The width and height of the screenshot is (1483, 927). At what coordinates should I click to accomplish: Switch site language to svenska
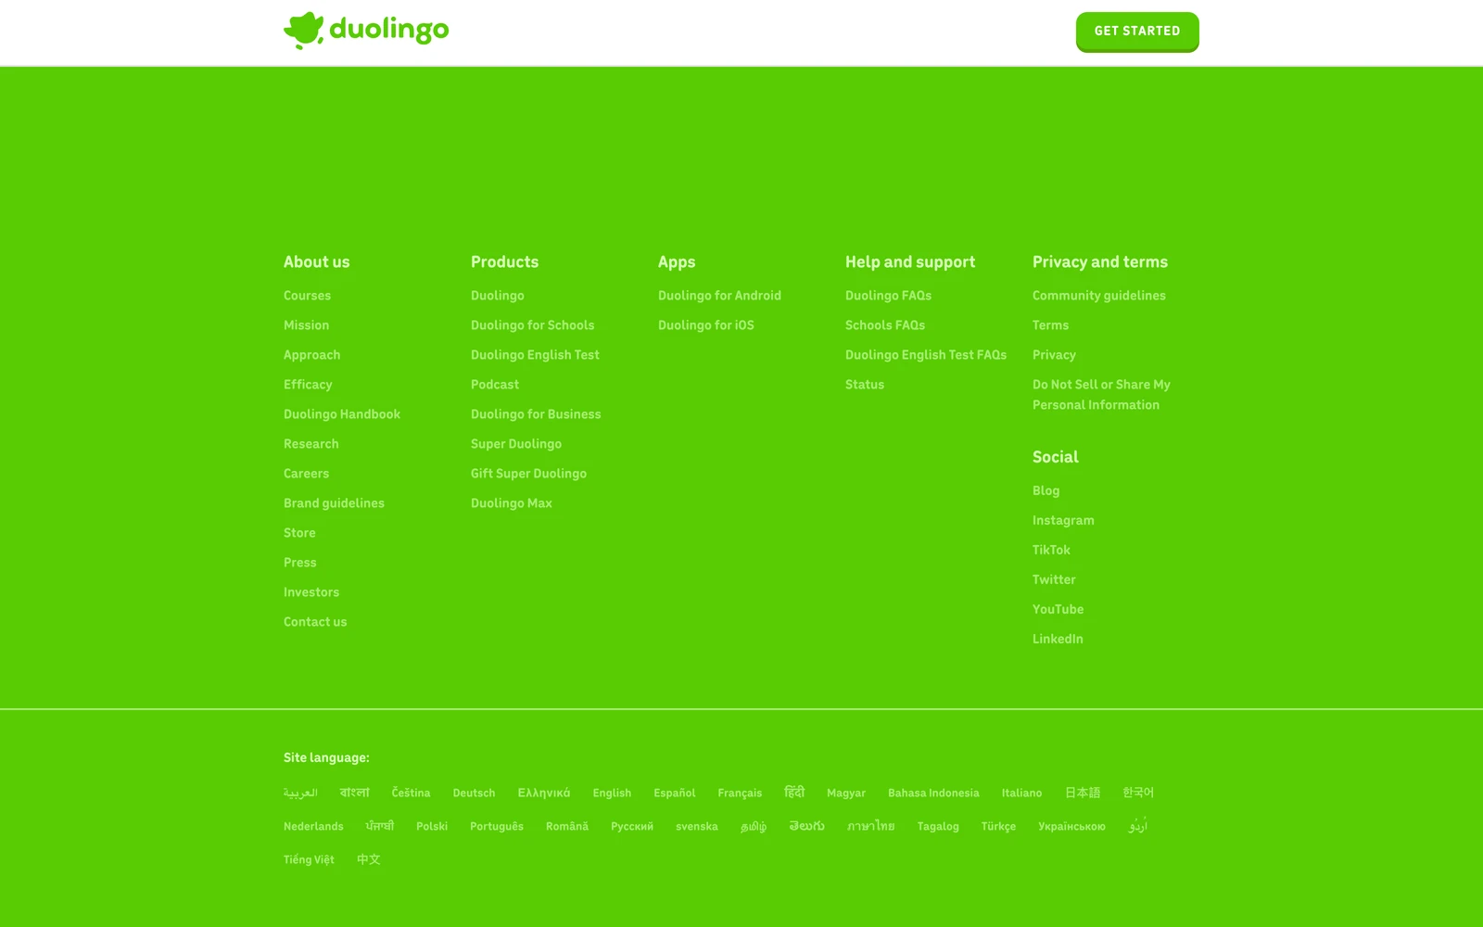[x=697, y=827]
